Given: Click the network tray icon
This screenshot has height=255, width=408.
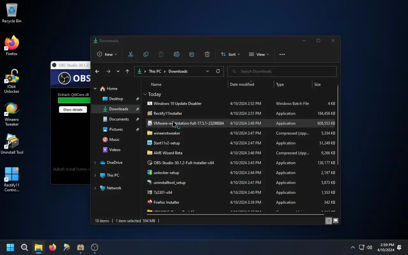Looking at the screenshot, I should point(361,247).
